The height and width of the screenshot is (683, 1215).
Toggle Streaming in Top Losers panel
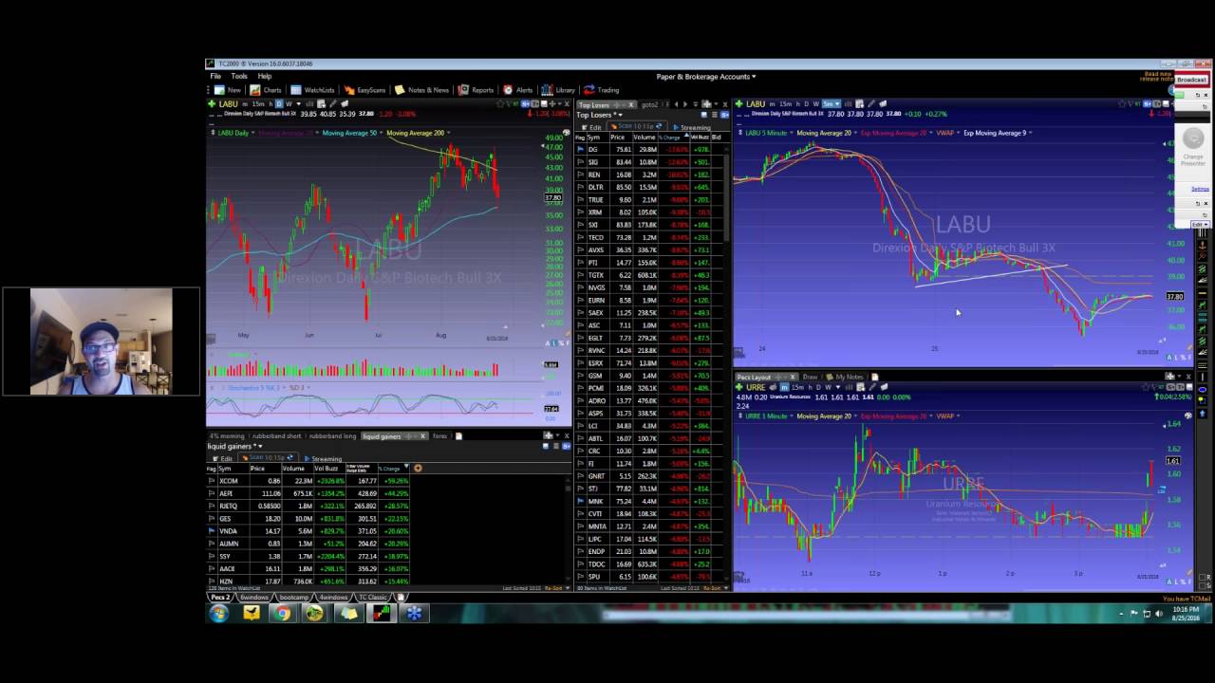pyautogui.click(x=691, y=127)
